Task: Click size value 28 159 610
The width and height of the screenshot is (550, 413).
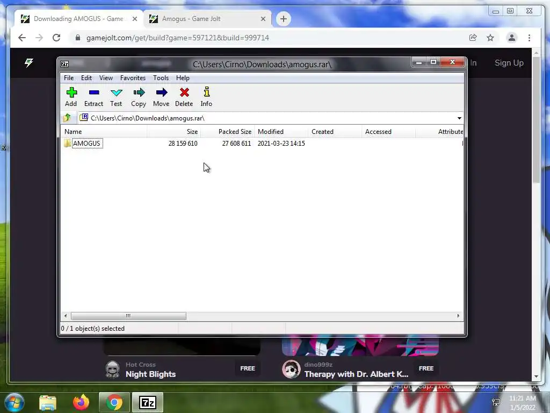Action: [183, 143]
